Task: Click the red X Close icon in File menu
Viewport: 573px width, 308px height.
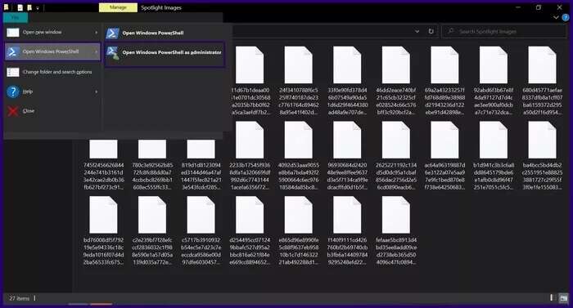Action: pos(13,111)
